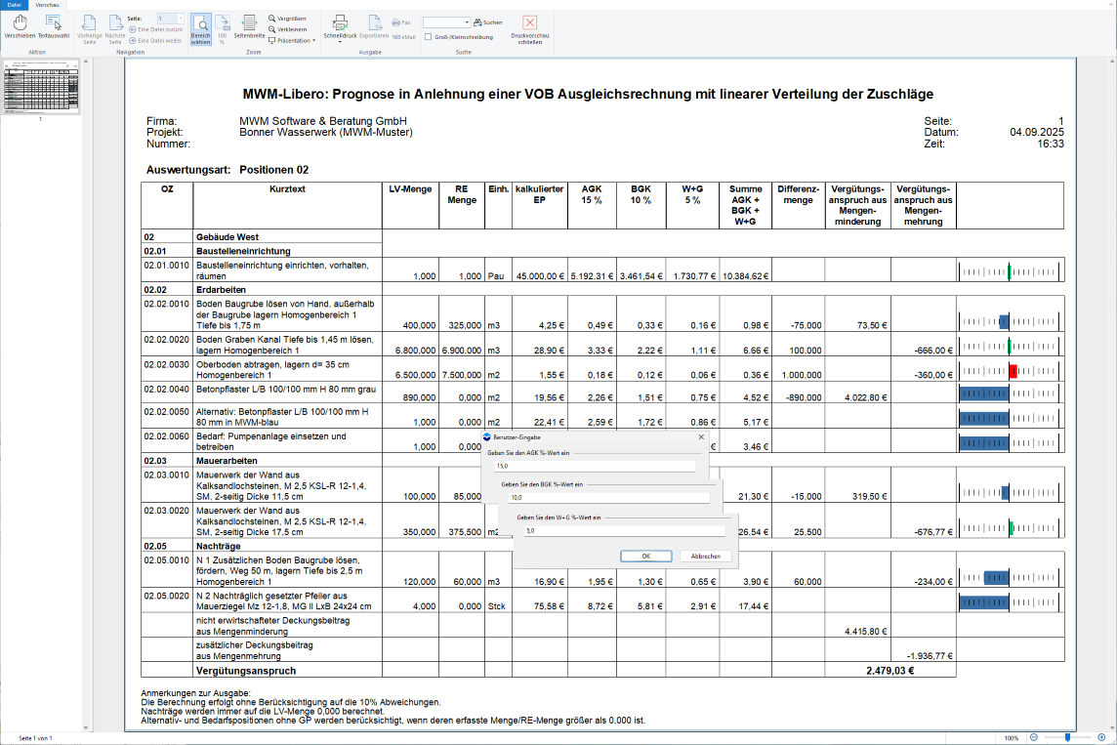Click project name Bonner Wasserwerk (MWM-Muster)
1117x745 pixels.
325,133
